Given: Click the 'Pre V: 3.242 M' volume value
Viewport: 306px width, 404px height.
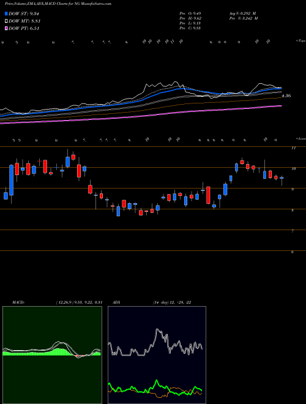Looking at the screenshot, I should click(244, 18).
